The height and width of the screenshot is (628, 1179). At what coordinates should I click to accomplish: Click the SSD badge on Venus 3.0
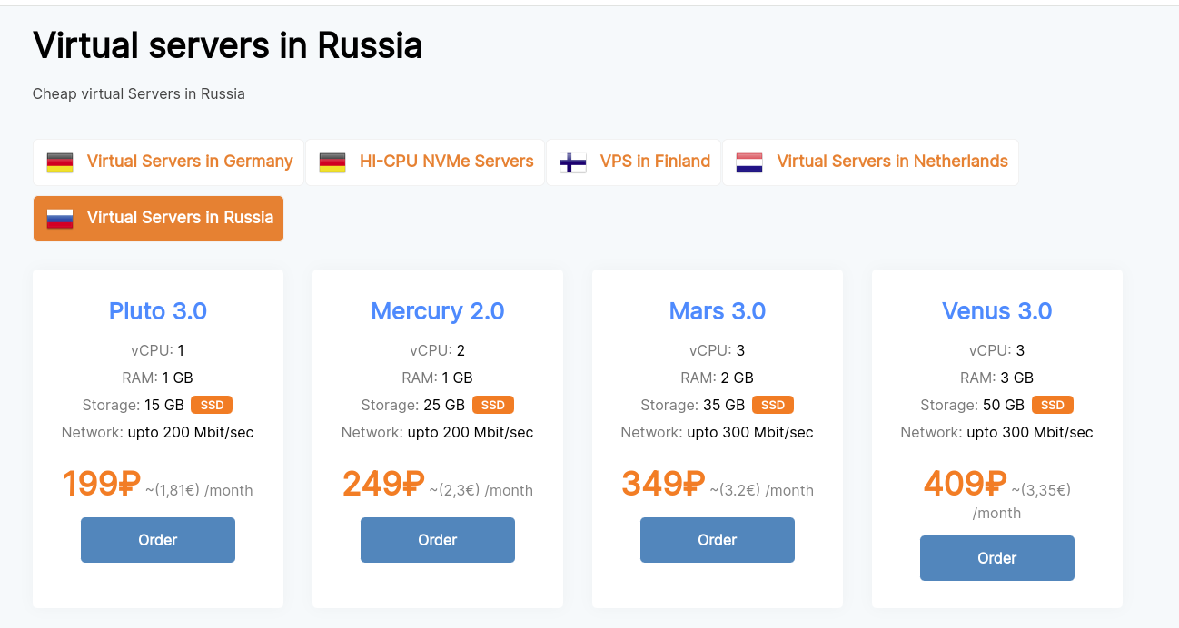1053,405
